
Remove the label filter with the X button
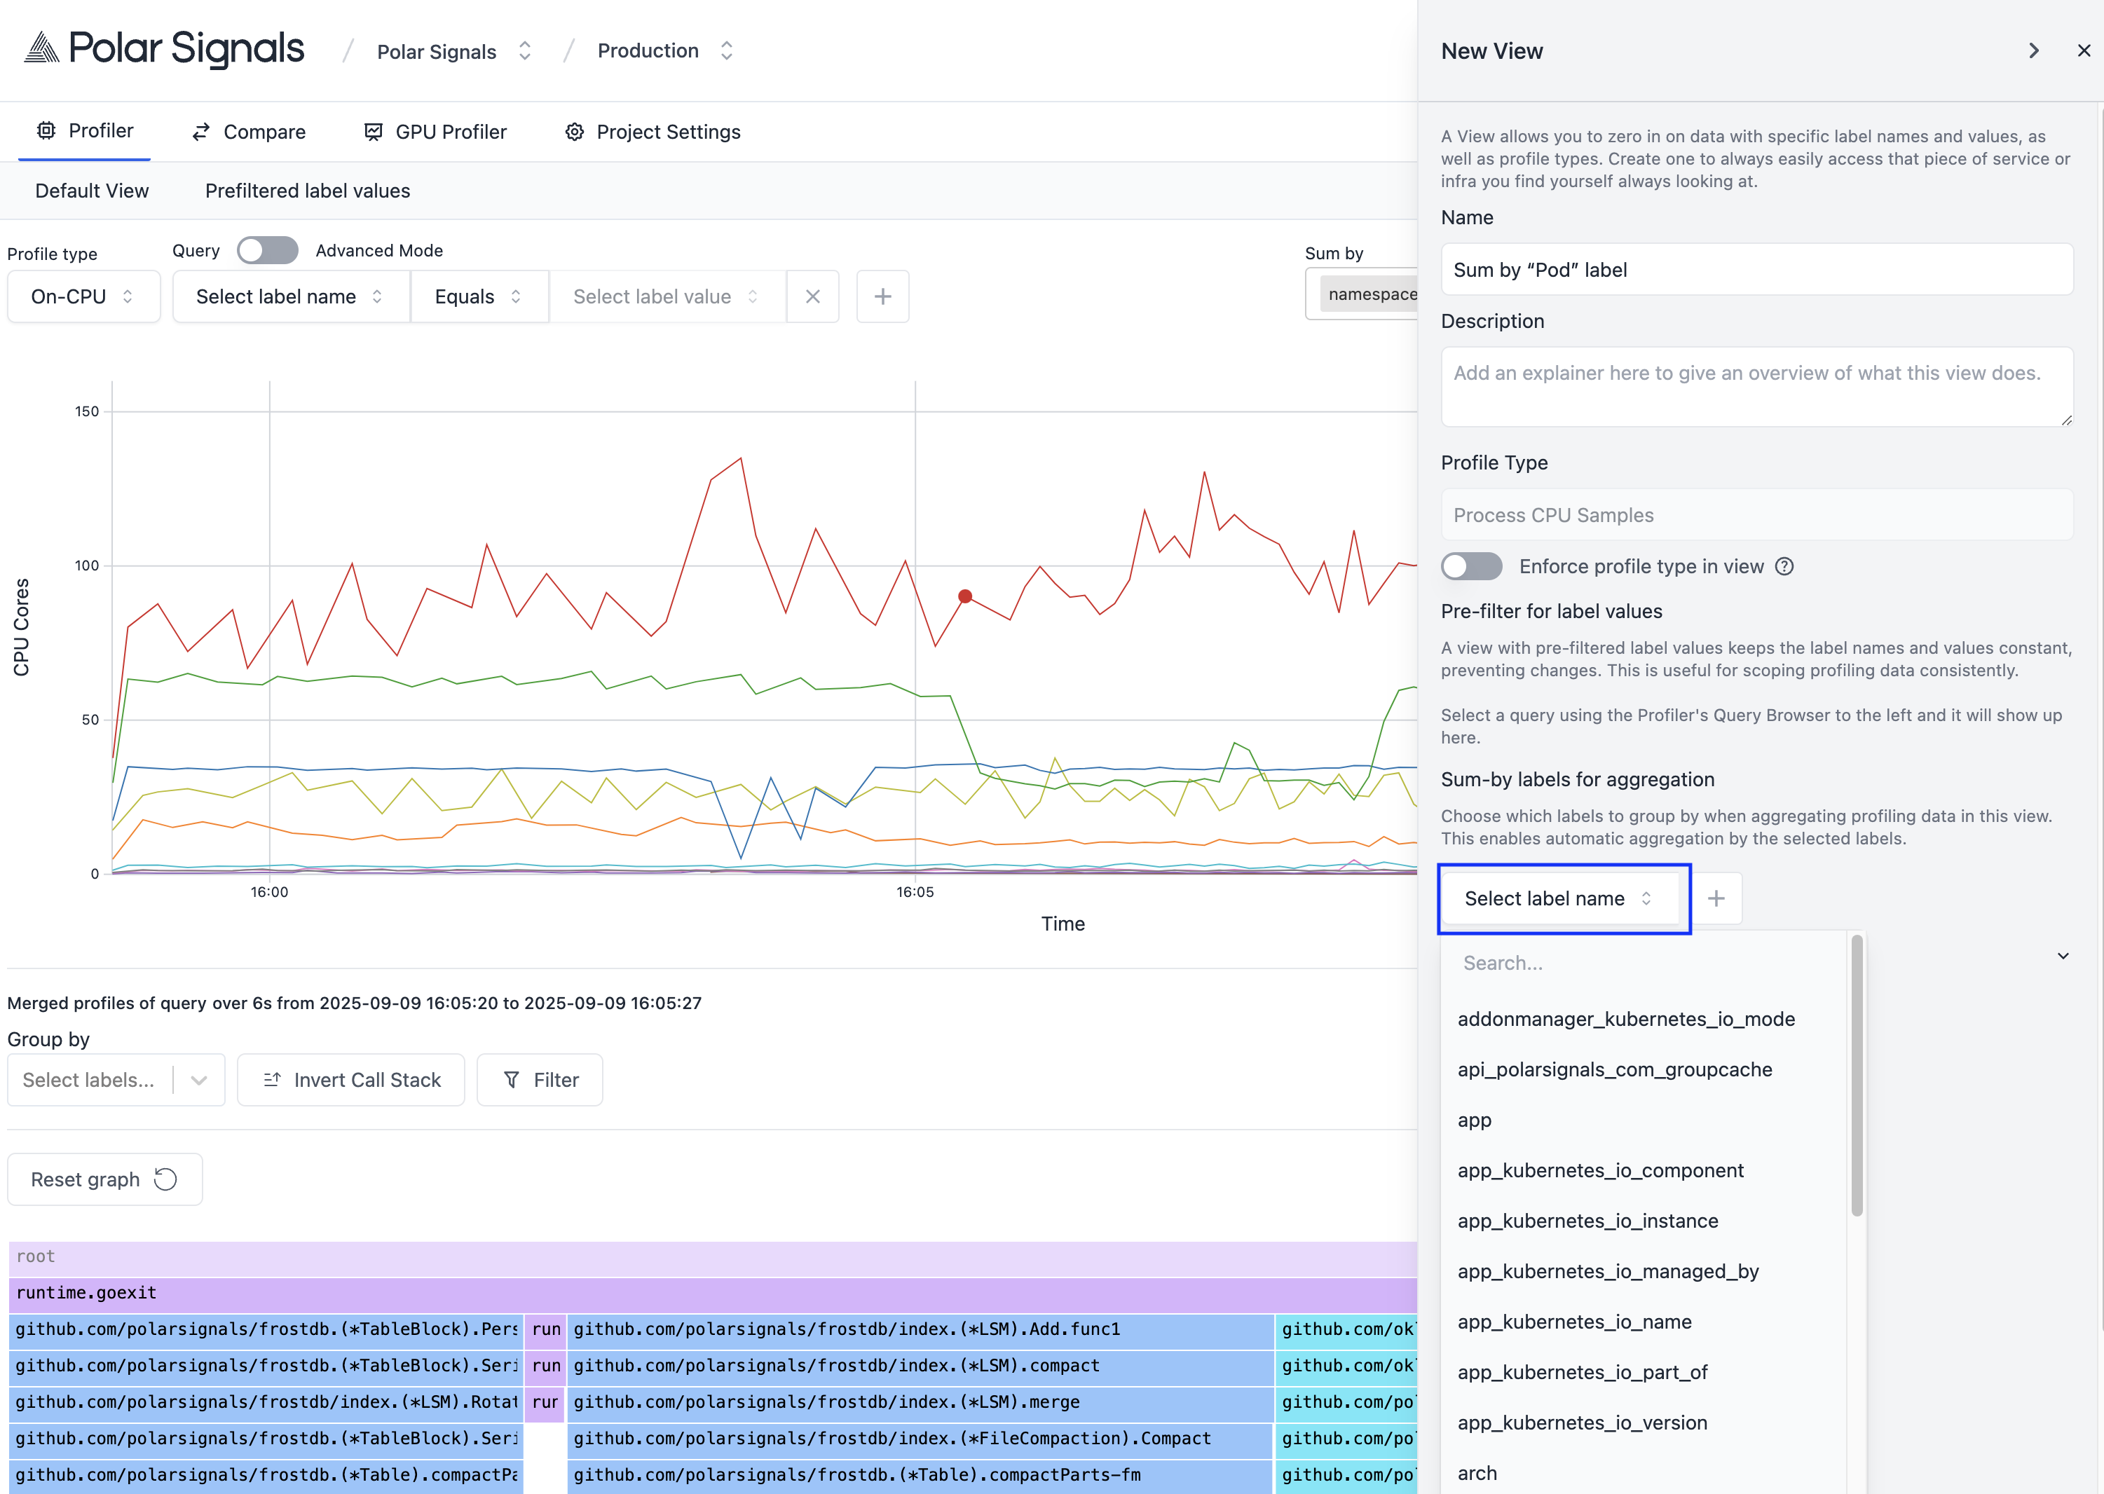point(812,296)
